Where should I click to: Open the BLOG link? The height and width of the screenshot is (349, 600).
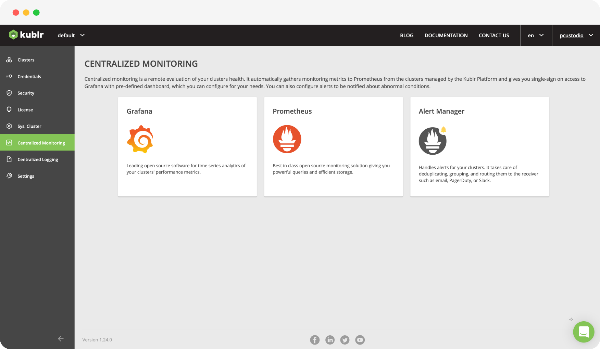pyautogui.click(x=407, y=35)
